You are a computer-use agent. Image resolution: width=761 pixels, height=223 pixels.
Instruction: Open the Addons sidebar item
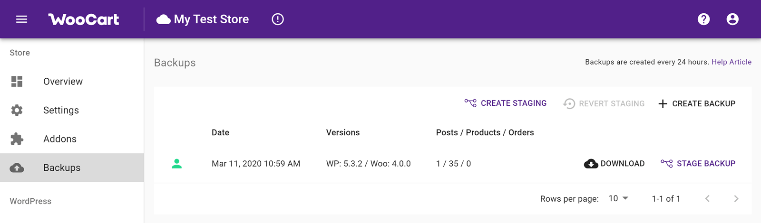click(x=72, y=139)
